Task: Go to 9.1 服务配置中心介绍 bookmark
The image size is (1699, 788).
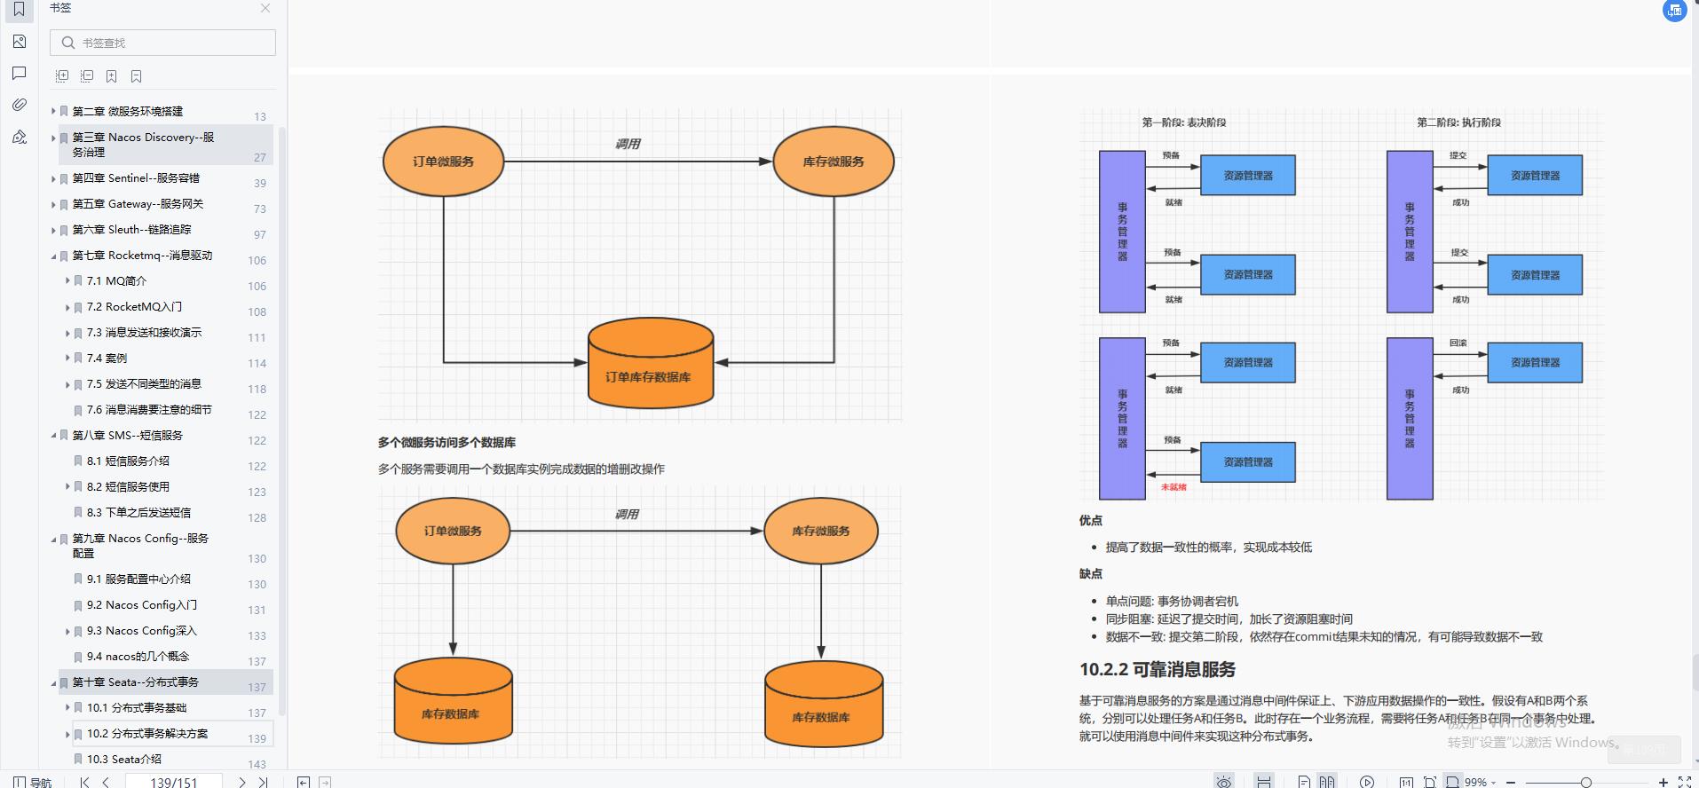Action: pyautogui.click(x=138, y=579)
